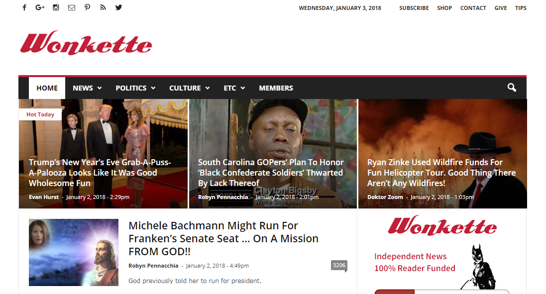Click the 3206 comment count bubble
This screenshot has width=546, height=294.
339,266
